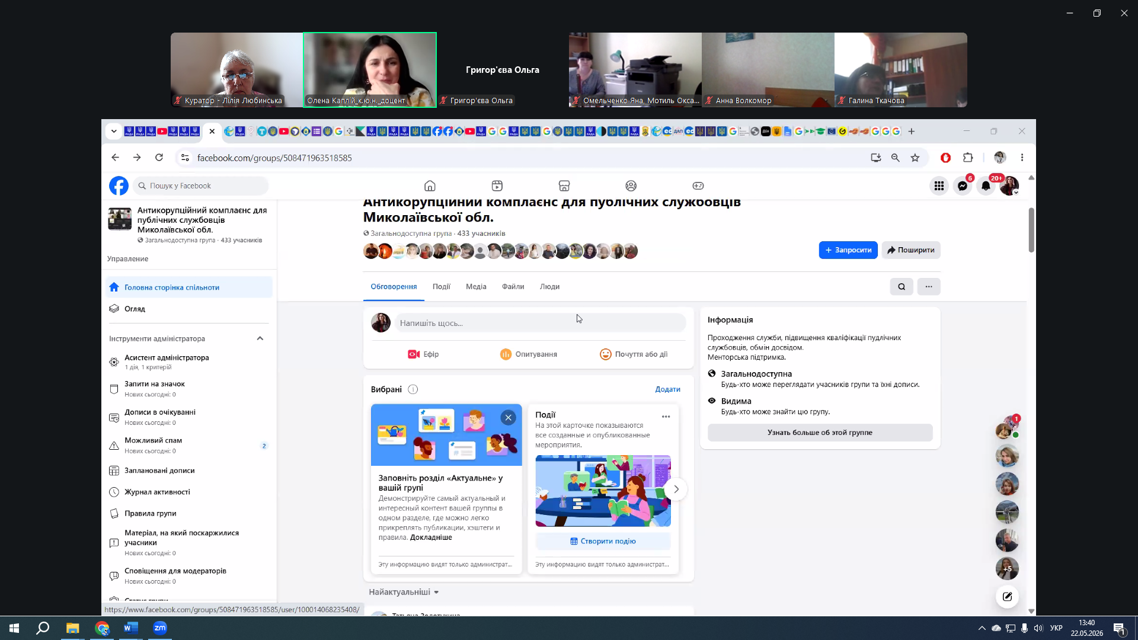Collapse Інструменти адміністратора section
Viewport: 1138px width, 640px height.
pos(260,338)
